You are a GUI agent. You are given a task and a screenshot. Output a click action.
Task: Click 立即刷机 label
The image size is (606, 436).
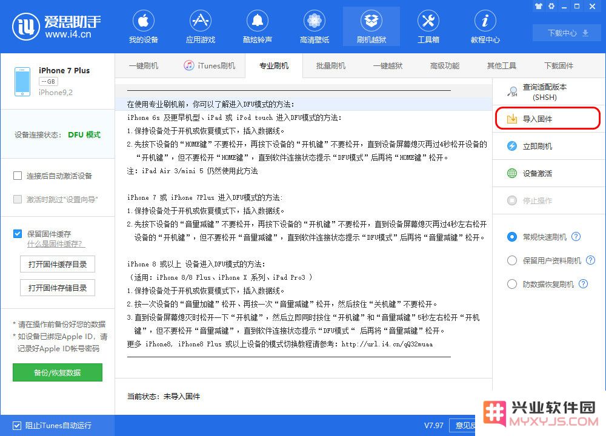(537, 147)
